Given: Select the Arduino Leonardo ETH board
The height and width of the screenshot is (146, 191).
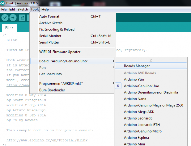Looking at the screenshot, I should point(151,125).
